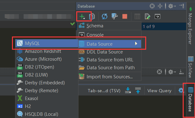Select Import from Sources menu entry
This screenshot has height=118, width=195.
pyautogui.click(x=110, y=77)
